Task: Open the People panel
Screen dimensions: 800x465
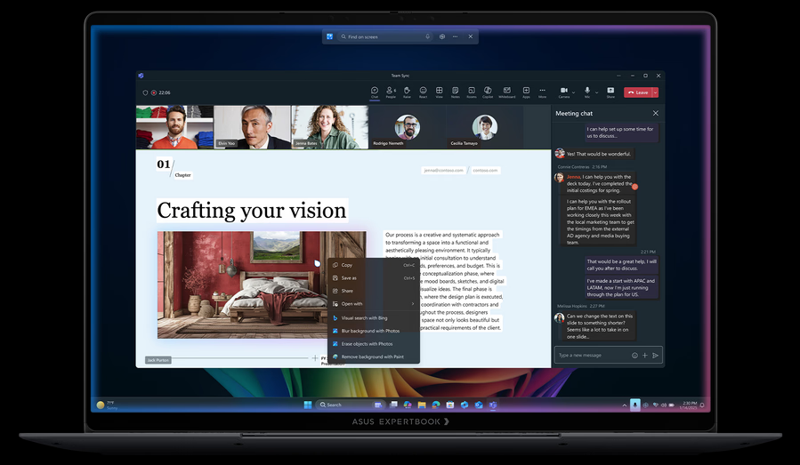Action: (391, 91)
